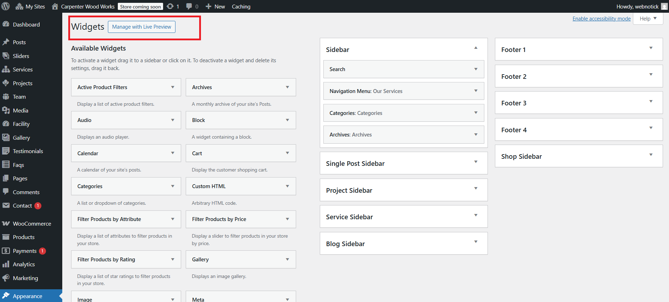Viewport: 669px width, 302px height.
Task: Click the Posts pushpin icon
Action: coord(6,42)
